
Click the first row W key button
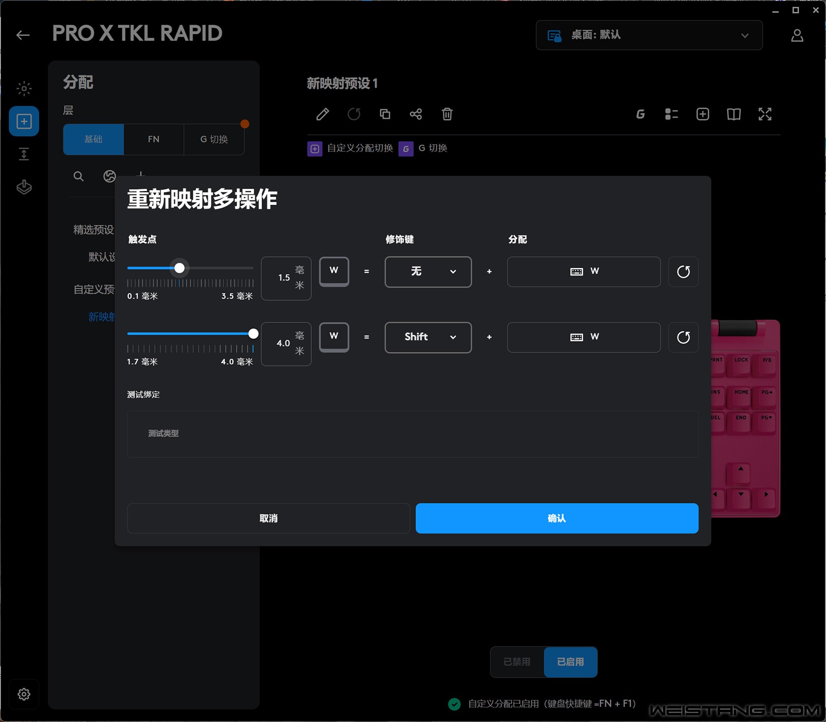[334, 271]
